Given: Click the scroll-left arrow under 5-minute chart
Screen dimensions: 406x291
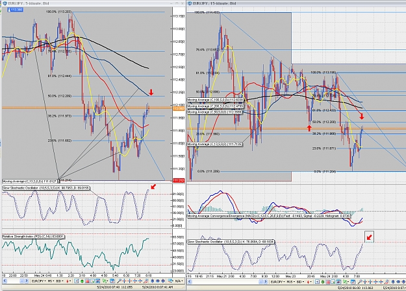Looking at the screenshot, I should click(5, 281).
